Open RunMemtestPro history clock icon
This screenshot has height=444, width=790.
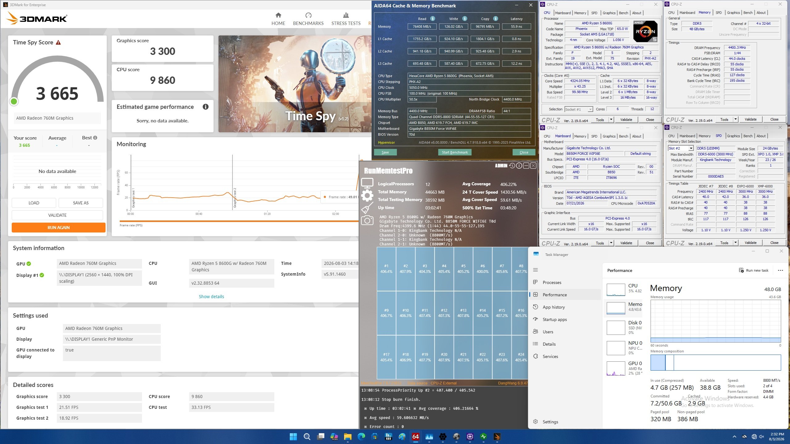512,166
